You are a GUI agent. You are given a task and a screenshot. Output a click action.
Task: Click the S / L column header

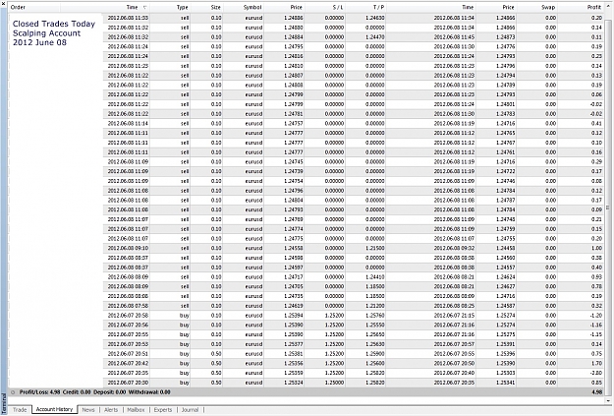click(337, 8)
